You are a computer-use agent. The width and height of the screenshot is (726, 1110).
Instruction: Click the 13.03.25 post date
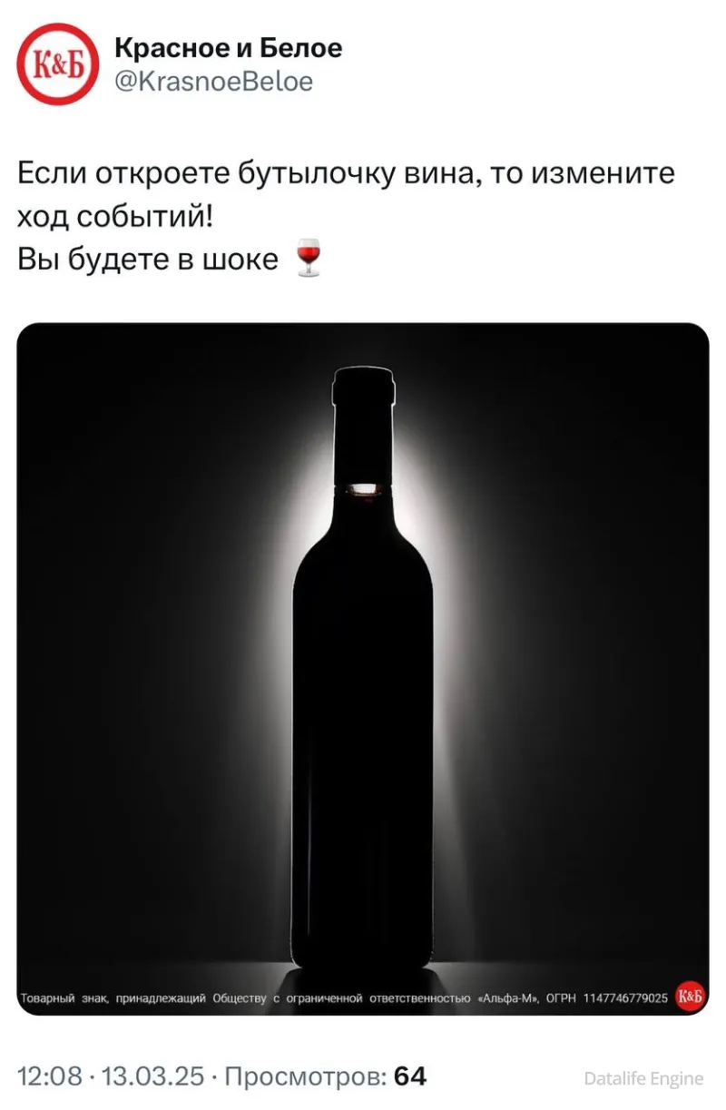(152, 1076)
